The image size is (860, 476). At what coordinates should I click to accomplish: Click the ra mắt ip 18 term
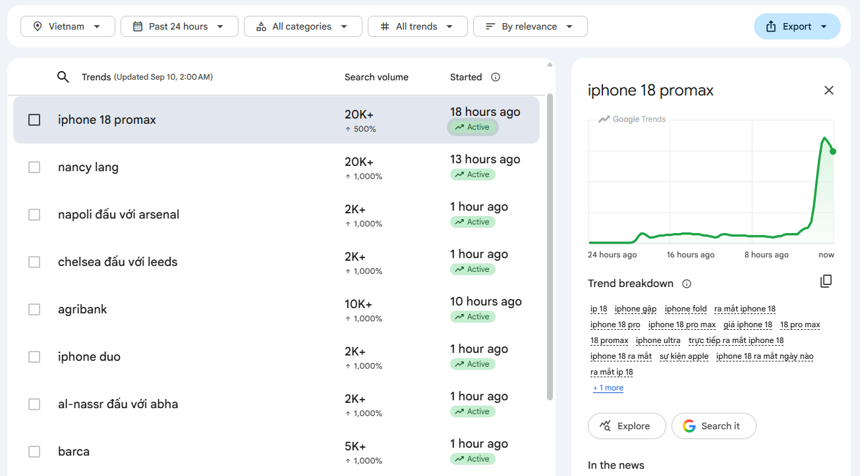612,372
